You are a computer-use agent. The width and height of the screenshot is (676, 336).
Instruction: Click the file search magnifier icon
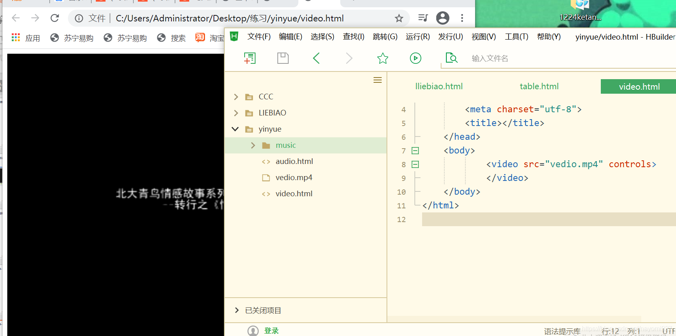(451, 58)
